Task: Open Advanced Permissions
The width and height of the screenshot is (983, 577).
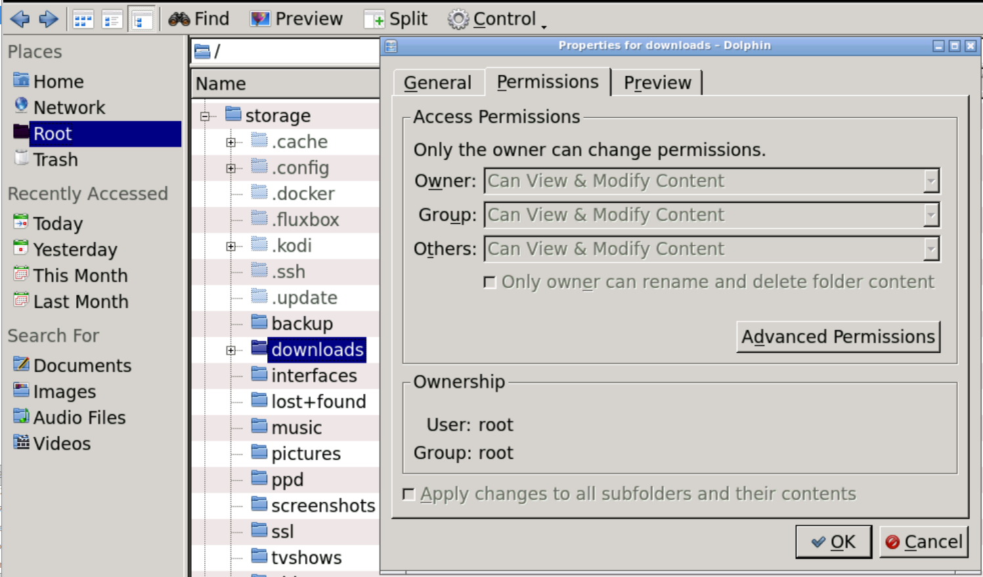Action: [838, 337]
